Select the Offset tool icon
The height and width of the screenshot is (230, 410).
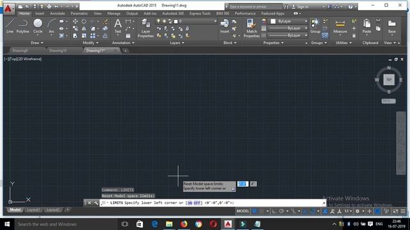105,36
